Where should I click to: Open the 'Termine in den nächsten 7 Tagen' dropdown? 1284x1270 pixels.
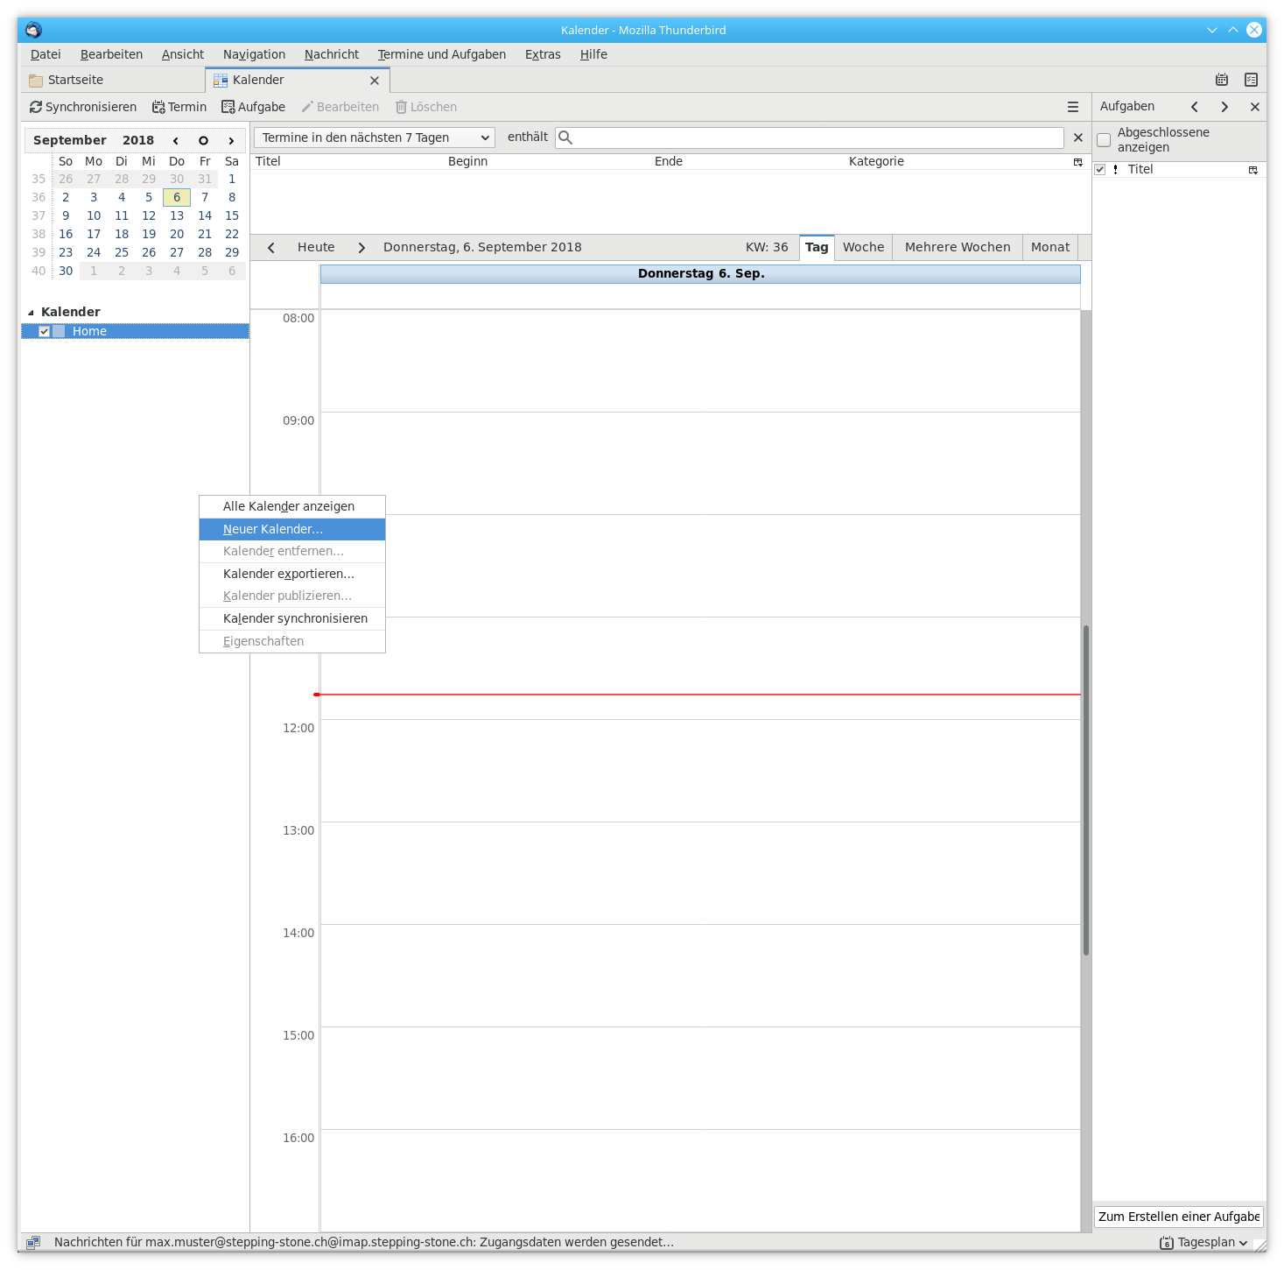point(375,138)
